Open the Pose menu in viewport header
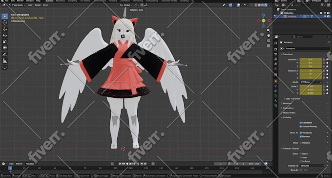Screen dimensions: 332x178 point(45,5)
